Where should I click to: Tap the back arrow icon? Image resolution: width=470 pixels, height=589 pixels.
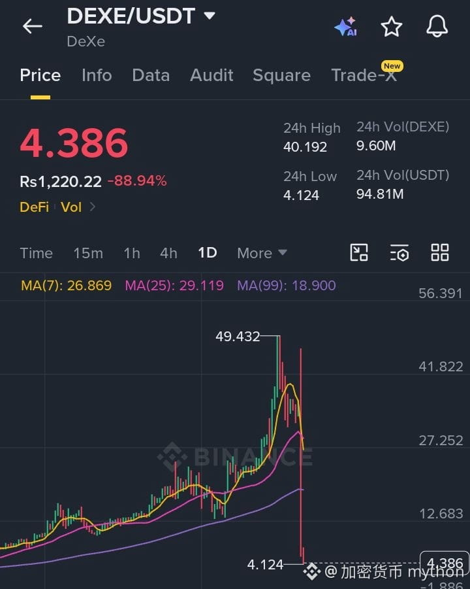(32, 26)
